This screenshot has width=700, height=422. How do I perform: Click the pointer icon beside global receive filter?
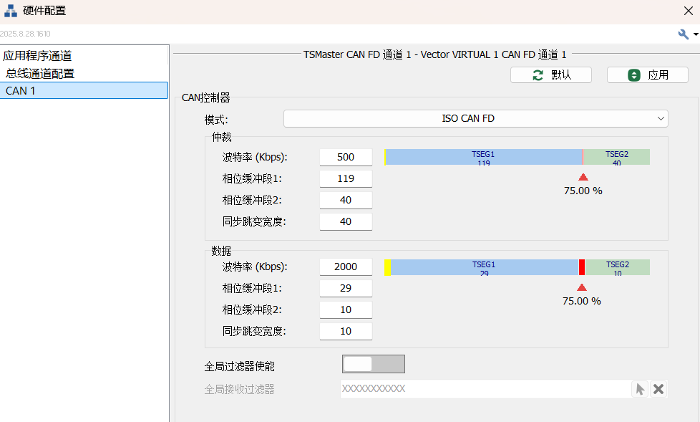pyautogui.click(x=640, y=389)
